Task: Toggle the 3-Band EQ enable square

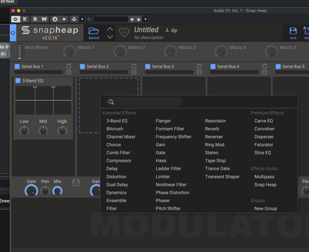Action: [18, 81]
